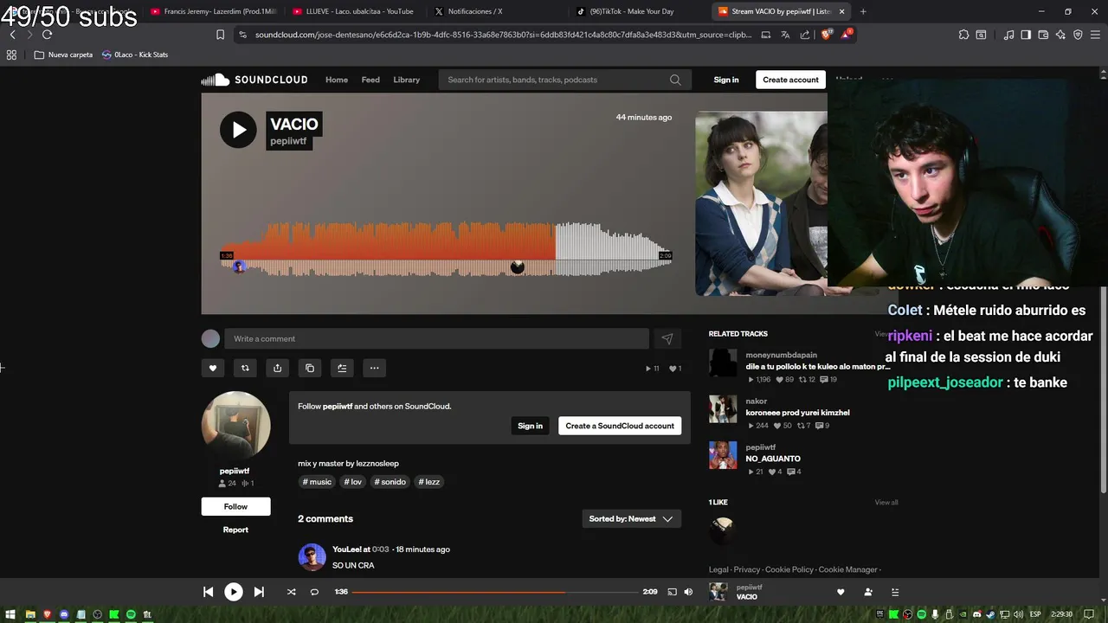
Task: Repost the track using the repost icon
Action: point(245,368)
